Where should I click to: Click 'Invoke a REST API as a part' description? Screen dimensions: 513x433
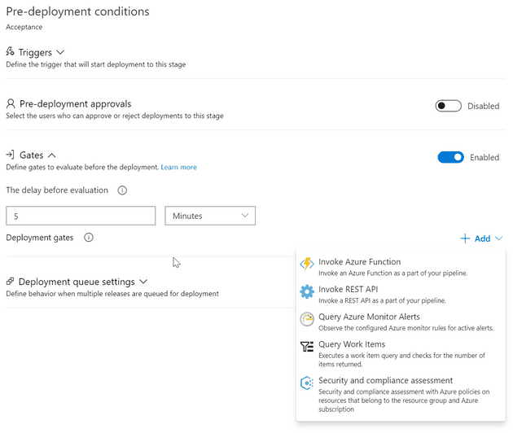(382, 300)
